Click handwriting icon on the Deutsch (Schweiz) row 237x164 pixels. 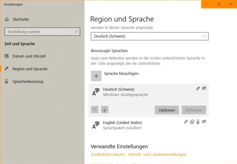(x=204, y=89)
